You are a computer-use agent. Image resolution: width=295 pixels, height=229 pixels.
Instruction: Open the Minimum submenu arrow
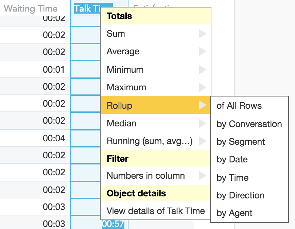click(x=202, y=69)
